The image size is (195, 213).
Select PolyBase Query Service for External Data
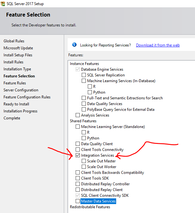(x=84, y=110)
